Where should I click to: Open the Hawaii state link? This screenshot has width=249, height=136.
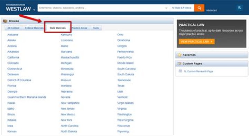click(x=11, y=103)
